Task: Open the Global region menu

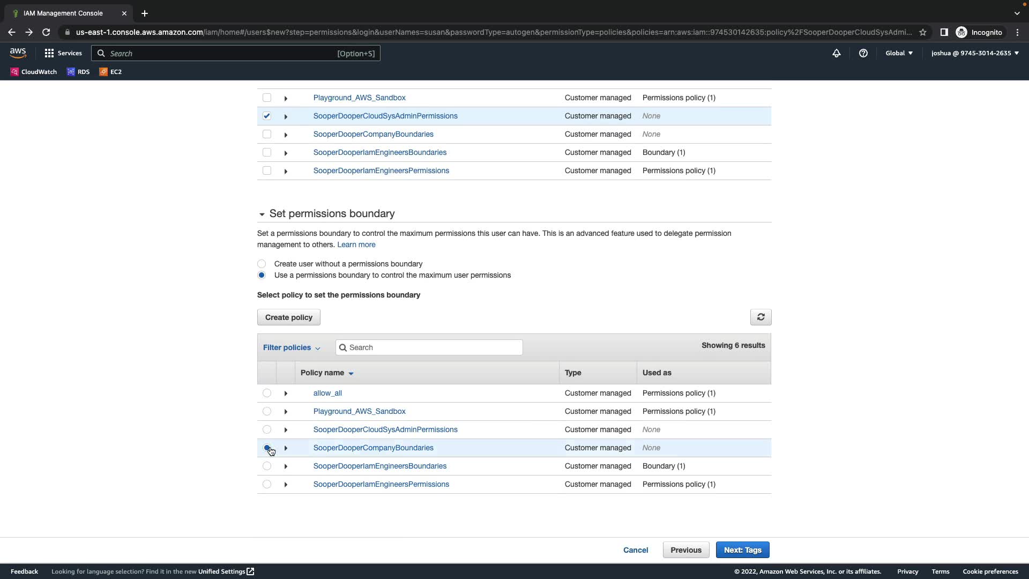Action: [899, 53]
